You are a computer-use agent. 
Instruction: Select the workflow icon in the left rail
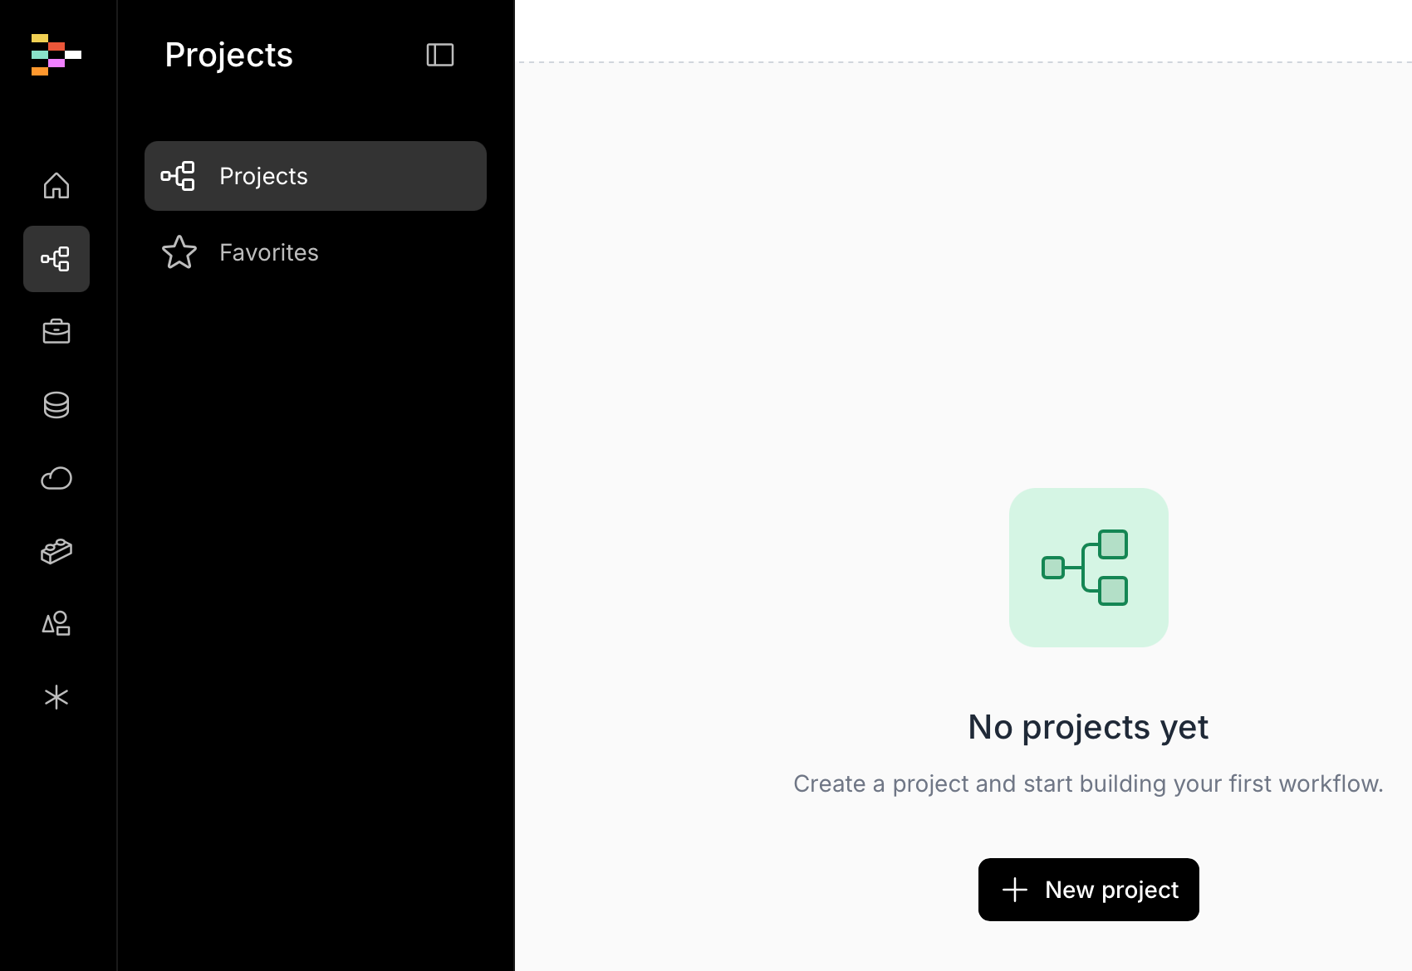pos(56,259)
